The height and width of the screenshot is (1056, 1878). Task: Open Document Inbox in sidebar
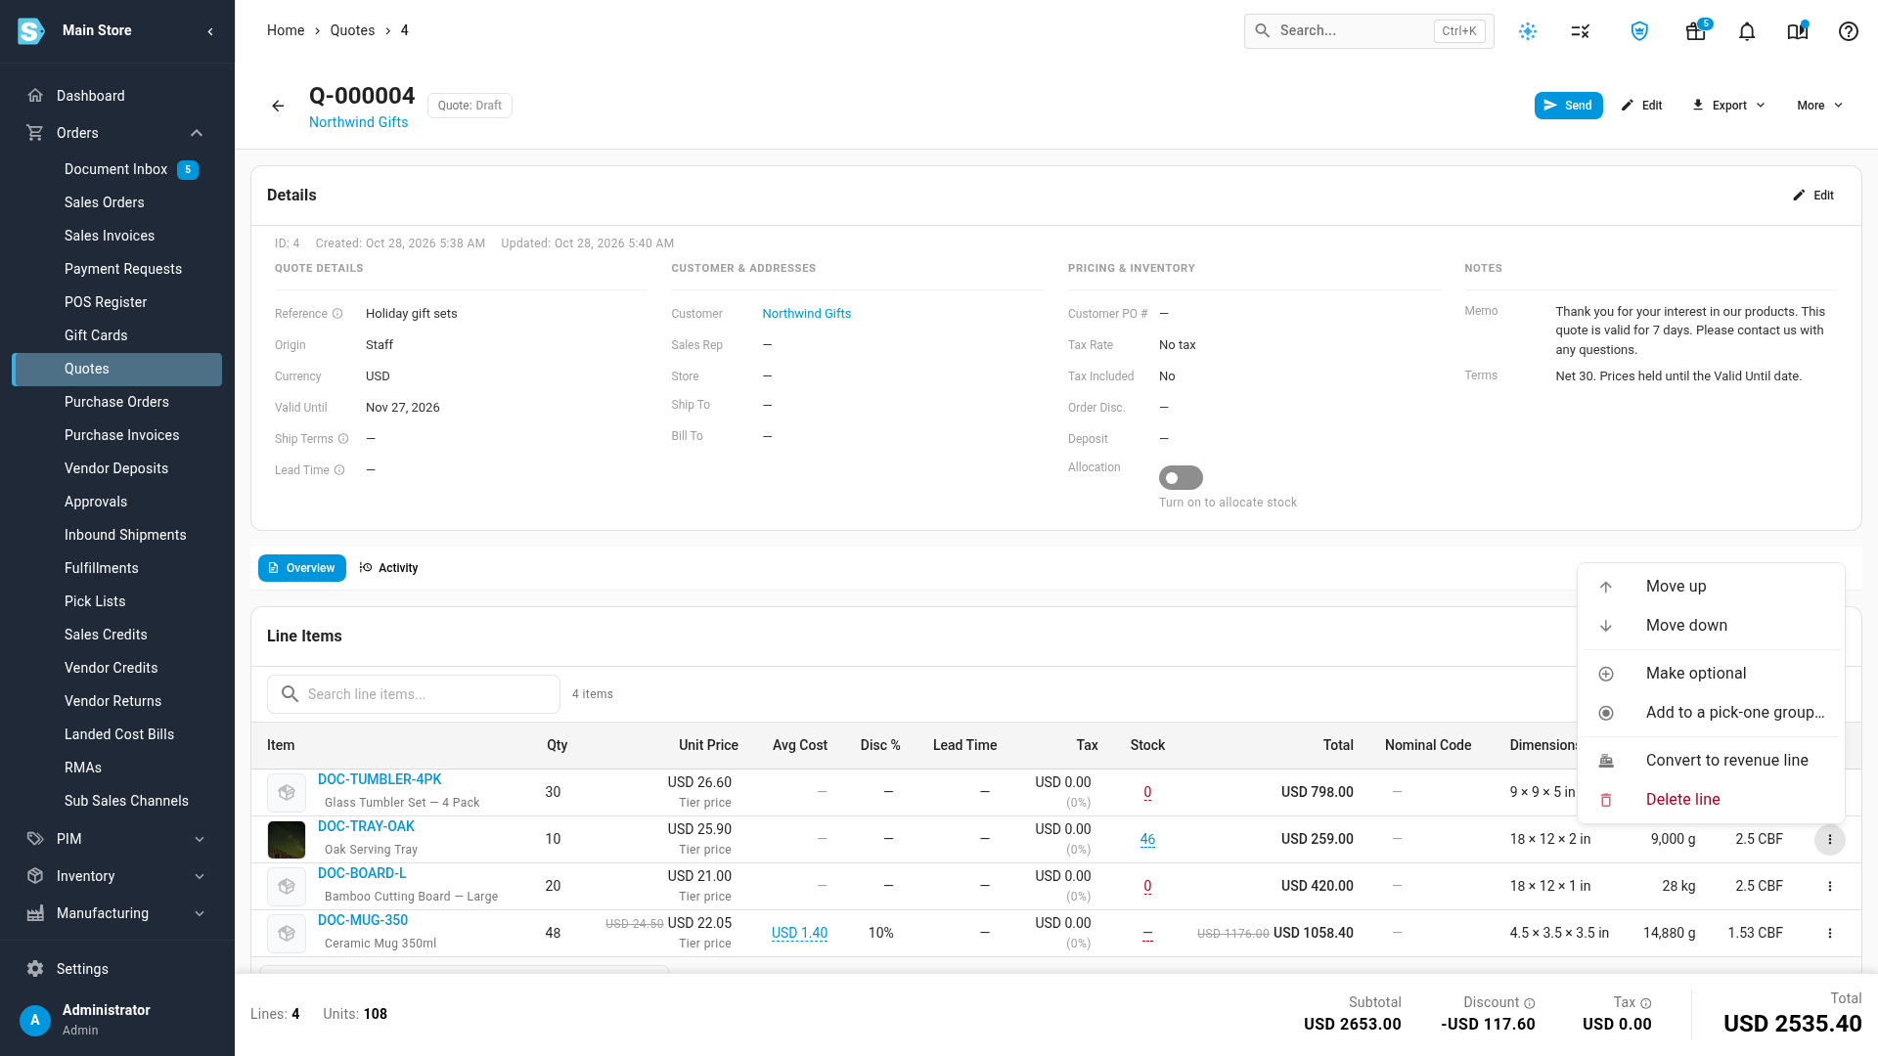(x=117, y=169)
